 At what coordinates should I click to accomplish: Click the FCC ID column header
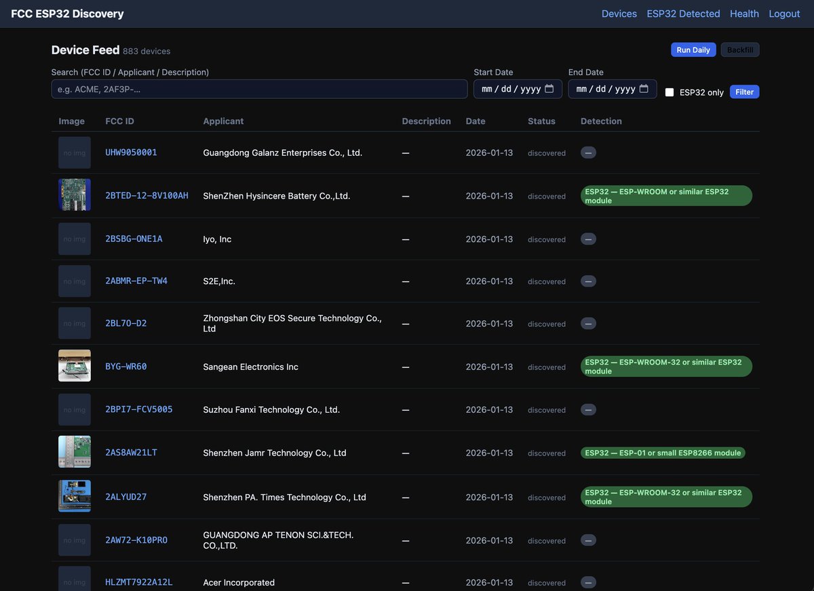pyautogui.click(x=119, y=121)
